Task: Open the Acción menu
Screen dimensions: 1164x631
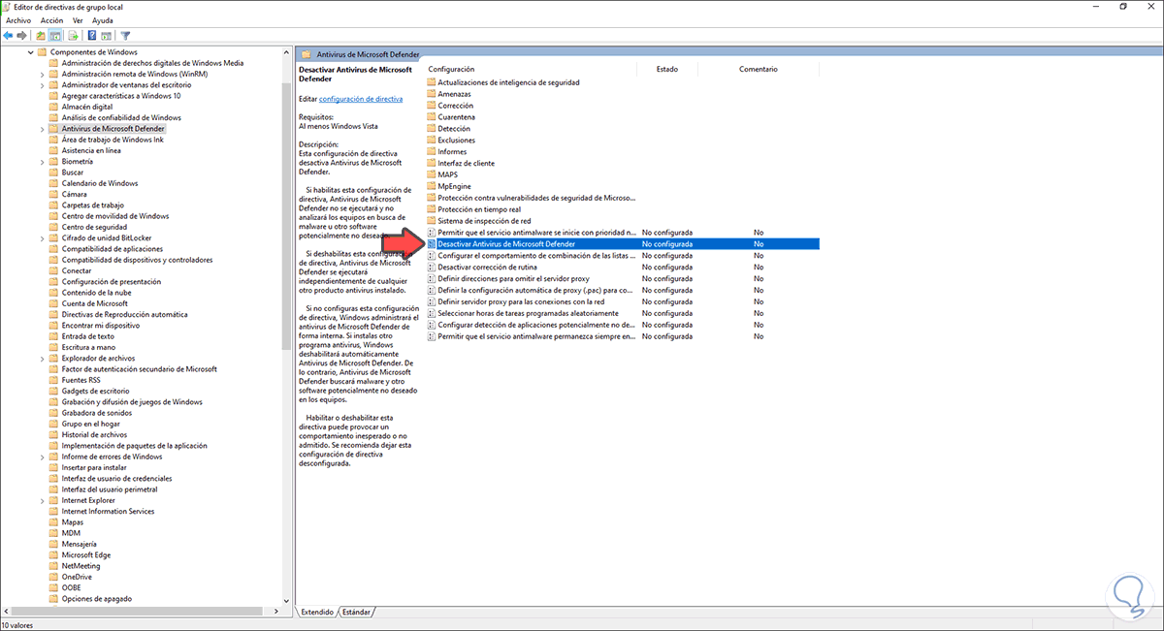Action: click(x=52, y=20)
